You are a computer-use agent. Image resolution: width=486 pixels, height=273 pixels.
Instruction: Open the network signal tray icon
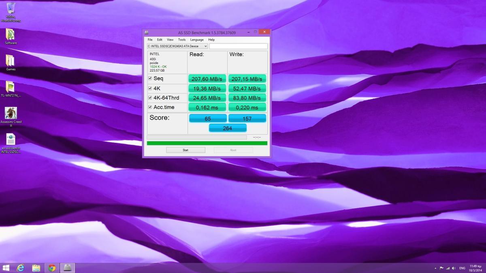448,268
